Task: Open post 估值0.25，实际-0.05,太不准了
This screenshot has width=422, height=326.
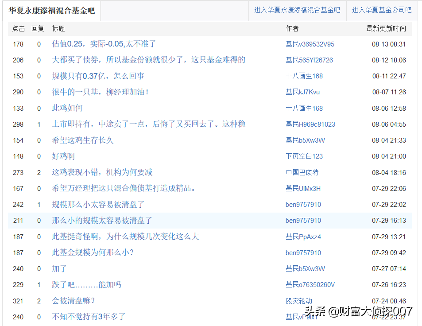Action: click(104, 44)
